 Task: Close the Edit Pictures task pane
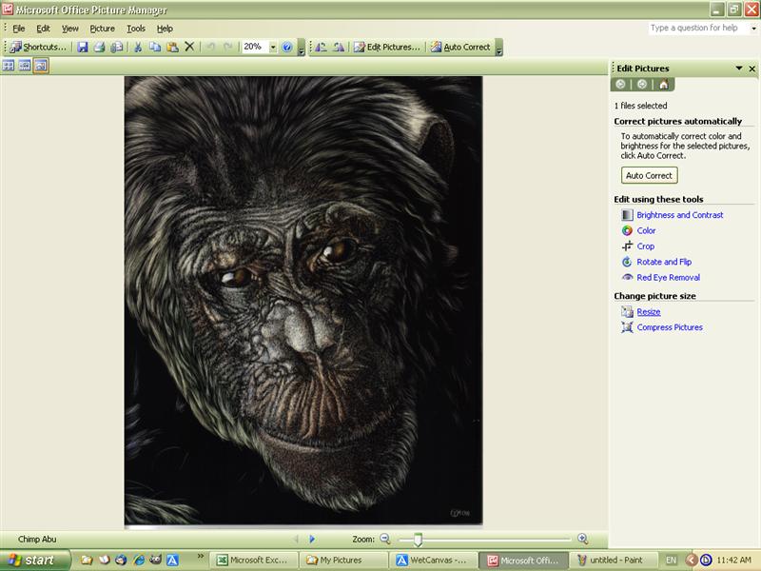click(x=751, y=69)
